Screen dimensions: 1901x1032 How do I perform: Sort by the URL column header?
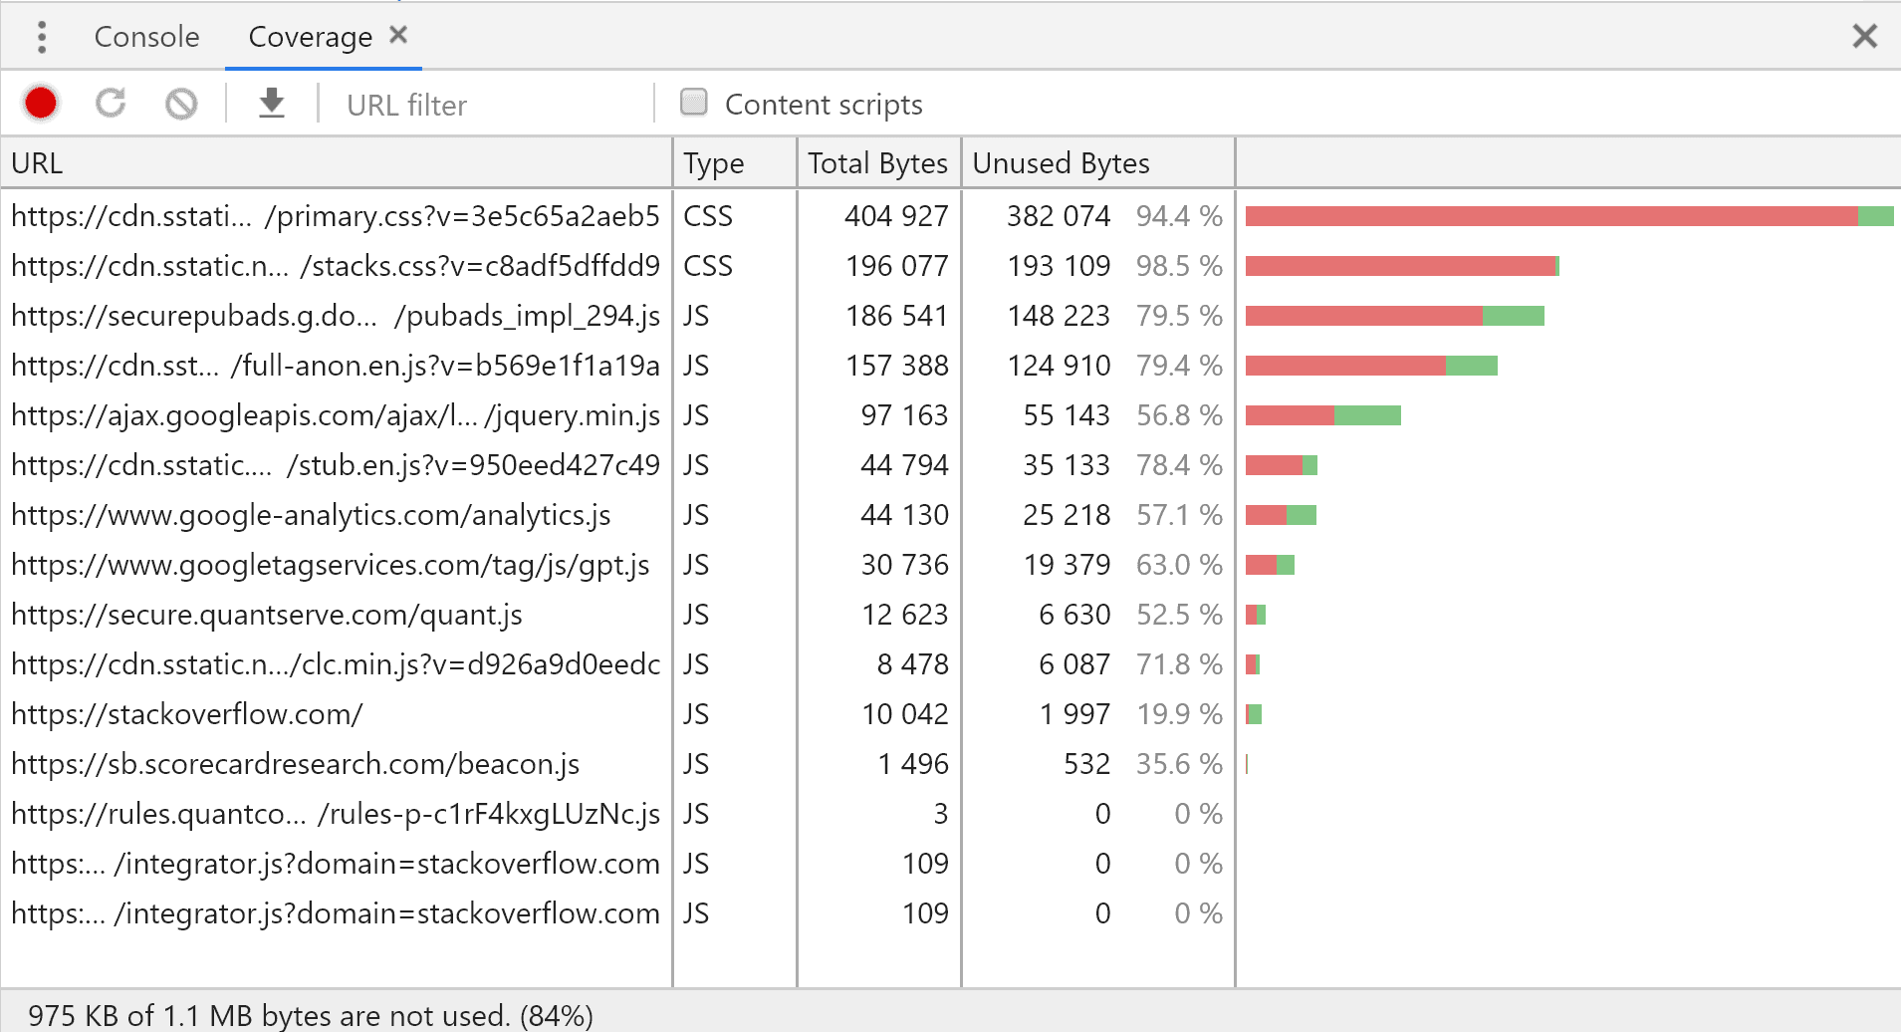(337, 163)
